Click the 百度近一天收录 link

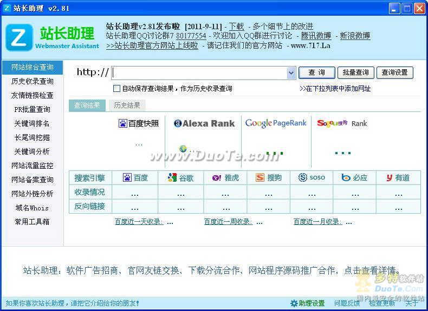point(139,222)
